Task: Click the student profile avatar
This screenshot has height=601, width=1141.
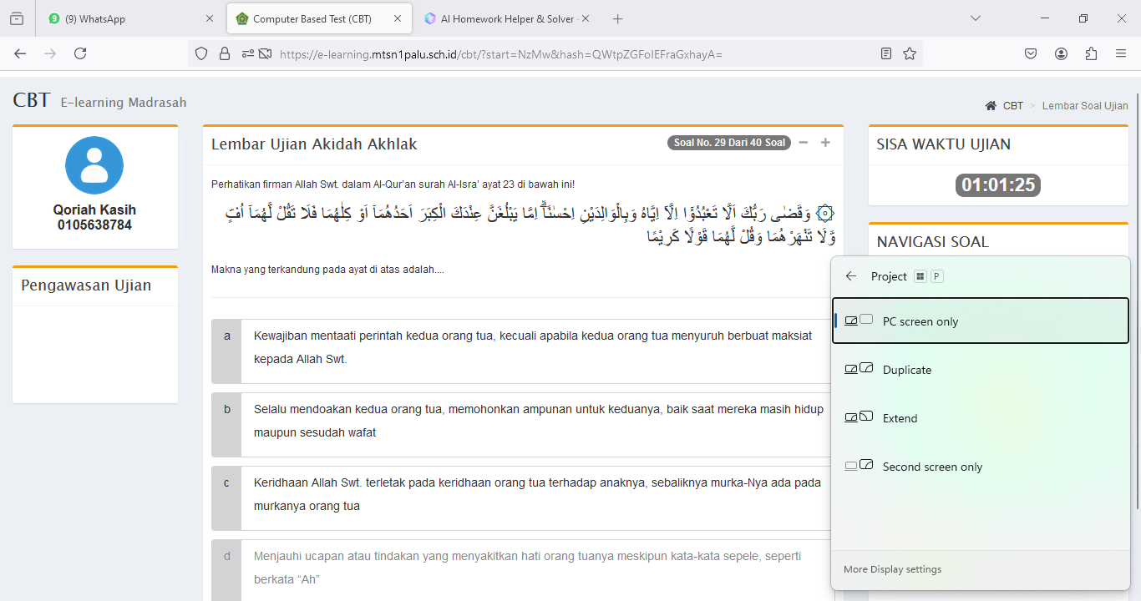Action: pos(94,165)
